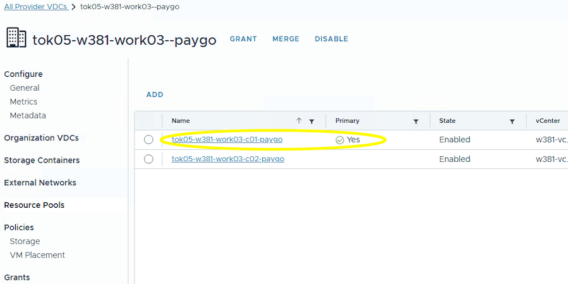This screenshot has height=284, width=568.
Task: Click the Name column sort arrow
Action: pyautogui.click(x=299, y=121)
